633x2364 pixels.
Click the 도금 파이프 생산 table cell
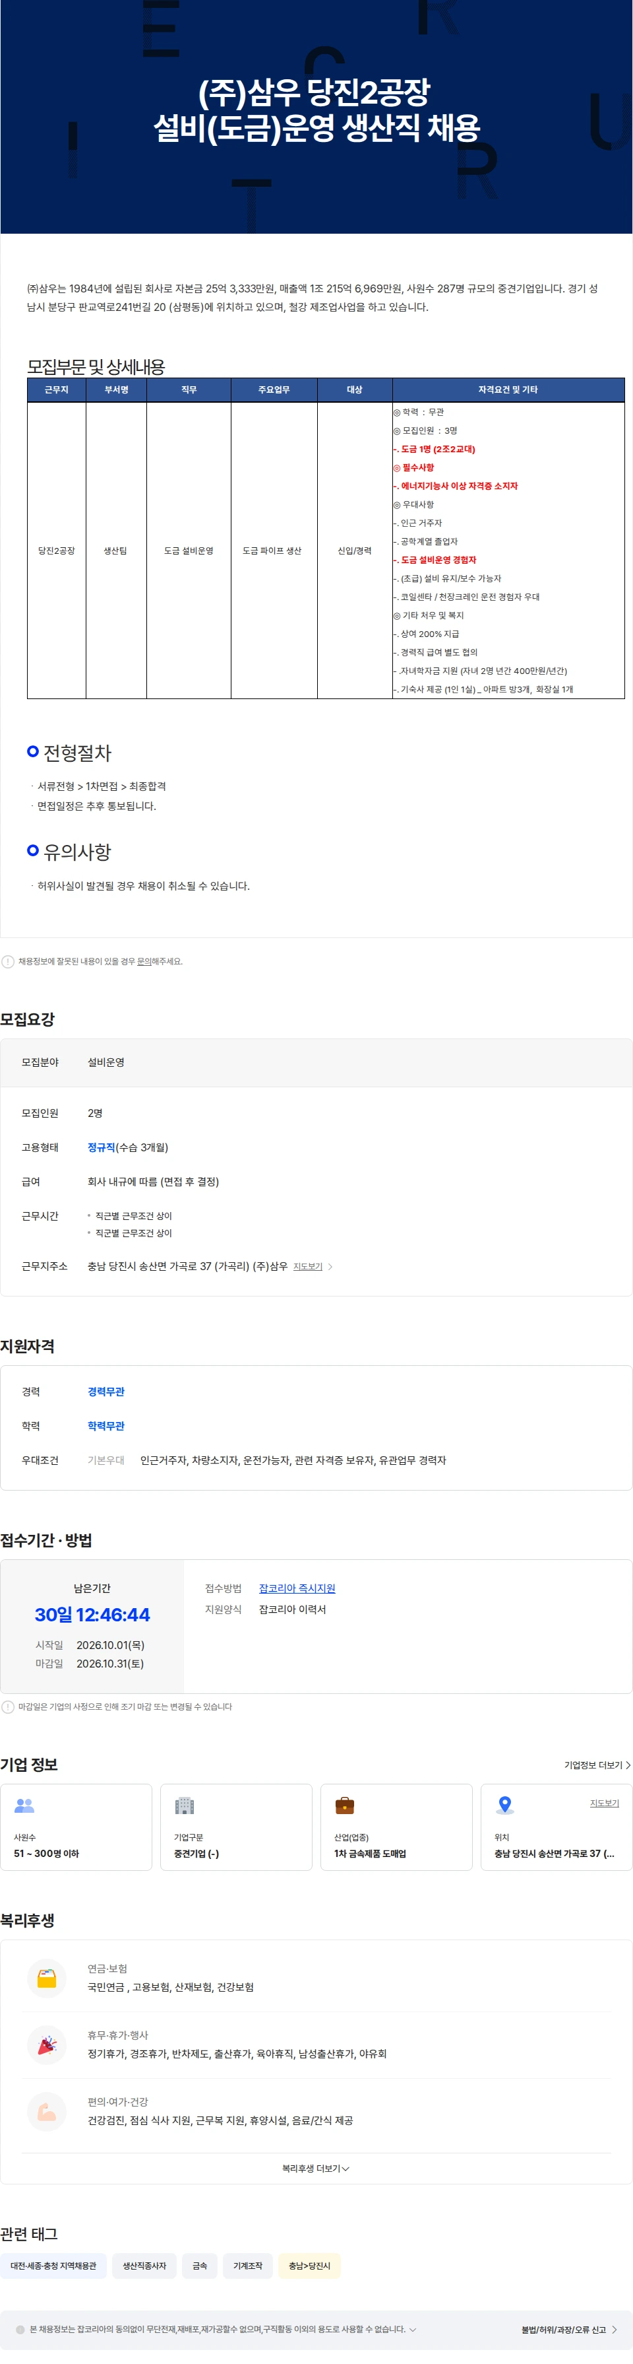[x=274, y=551]
